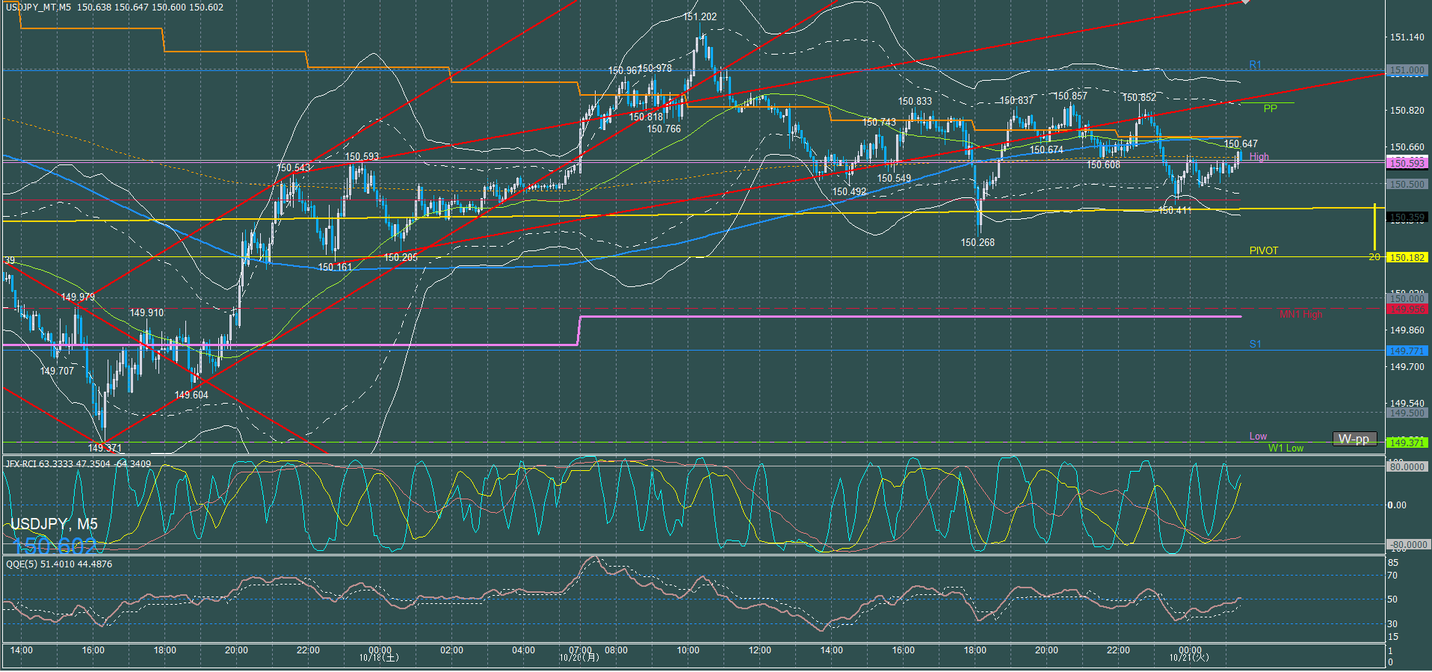The width and height of the screenshot is (1432, 672).
Task: Click the yellow PIVOT label
Action: tap(1263, 250)
